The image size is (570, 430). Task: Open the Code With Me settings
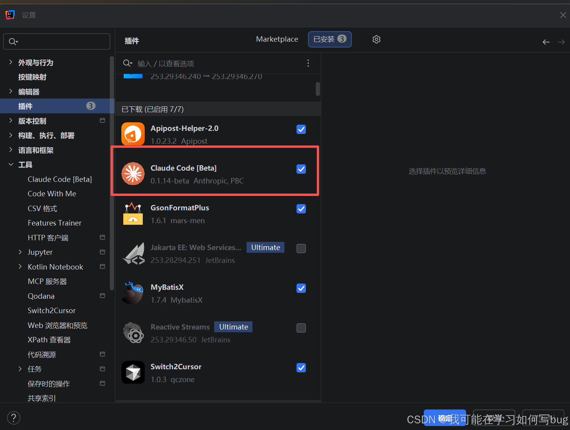[52, 194]
